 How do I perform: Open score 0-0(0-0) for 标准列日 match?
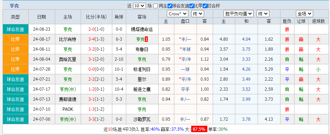[96, 69]
